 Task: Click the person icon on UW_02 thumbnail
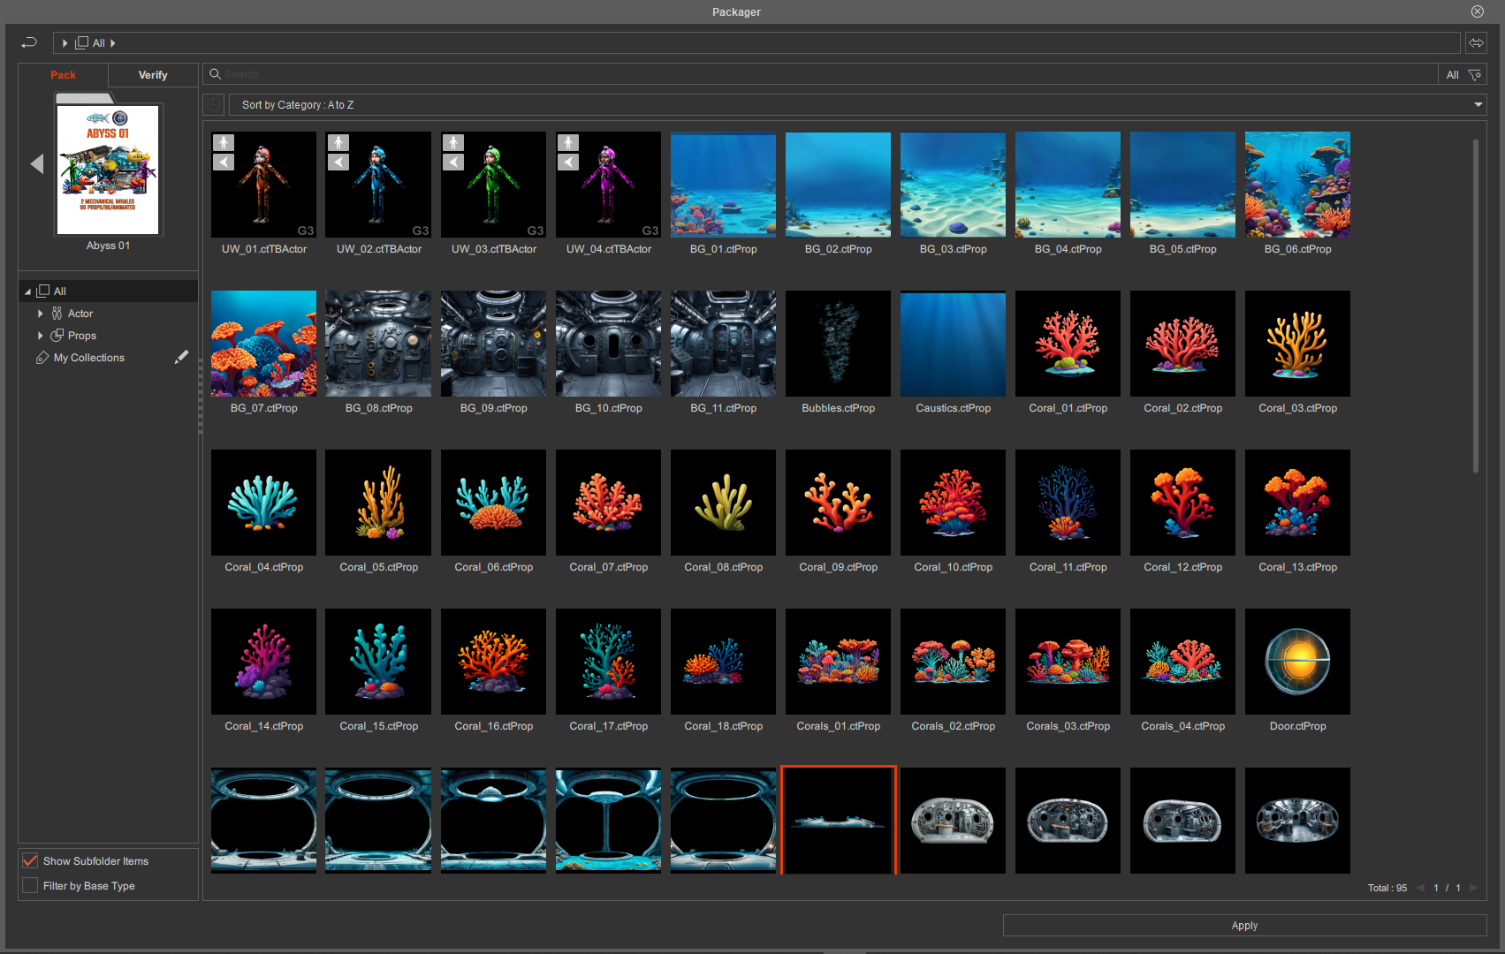pyautogui.click(x=338, y=142)
